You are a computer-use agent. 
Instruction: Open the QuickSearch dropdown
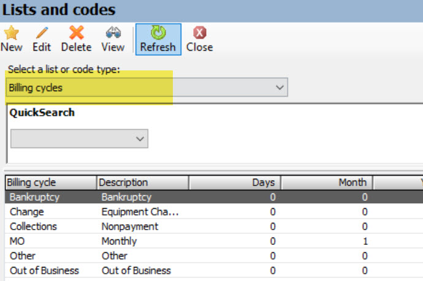[140, 139]
